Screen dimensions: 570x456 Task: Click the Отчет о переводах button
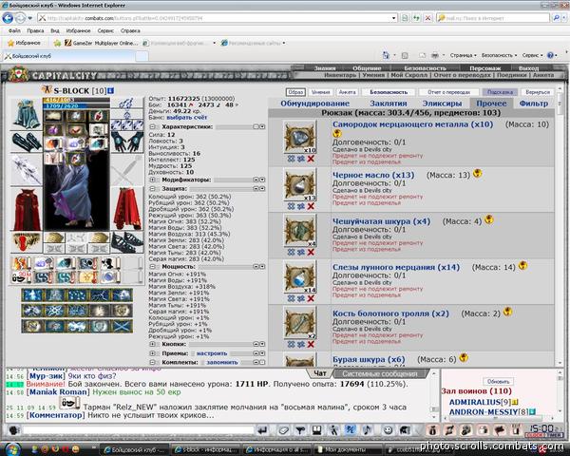pos(449,92)
